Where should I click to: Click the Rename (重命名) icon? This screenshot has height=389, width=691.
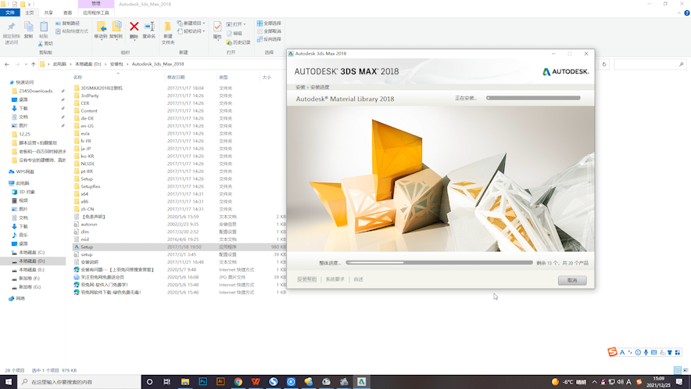(149, 27)
